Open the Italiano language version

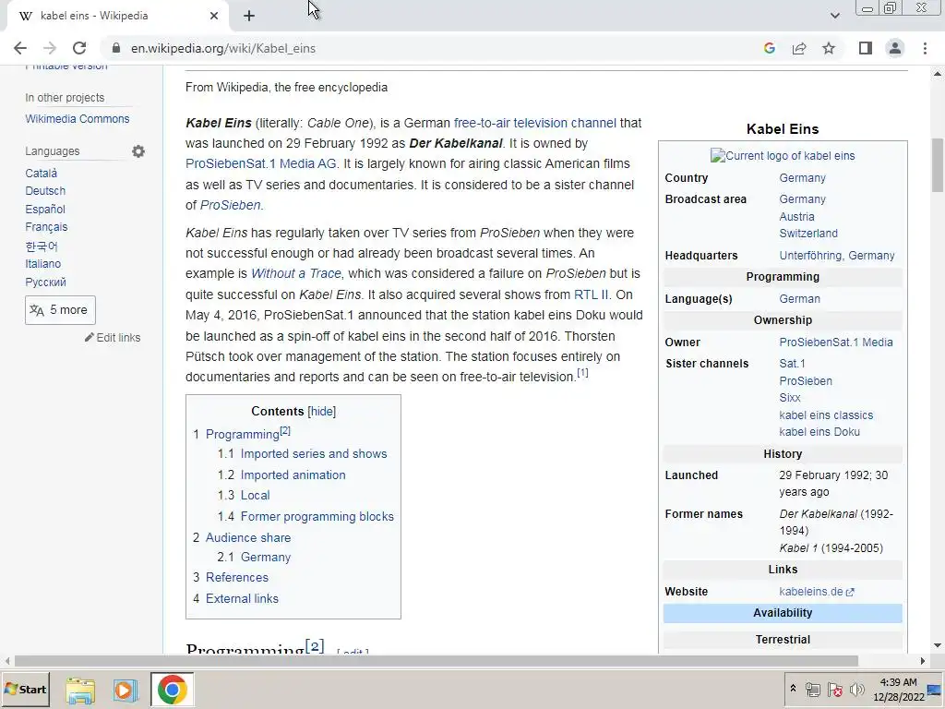(42, 263)
